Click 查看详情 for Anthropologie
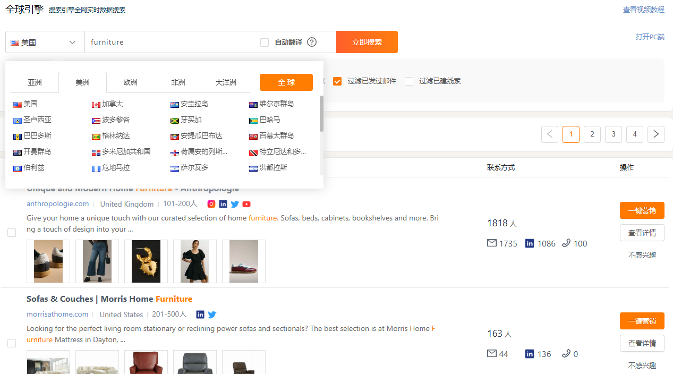Screen dimensions: 673x374 click(642, 233)
